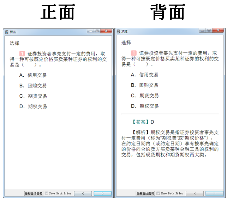Select option 'D. 期权交易' in right window
The image size is (227, 200).
click(145, 106)
